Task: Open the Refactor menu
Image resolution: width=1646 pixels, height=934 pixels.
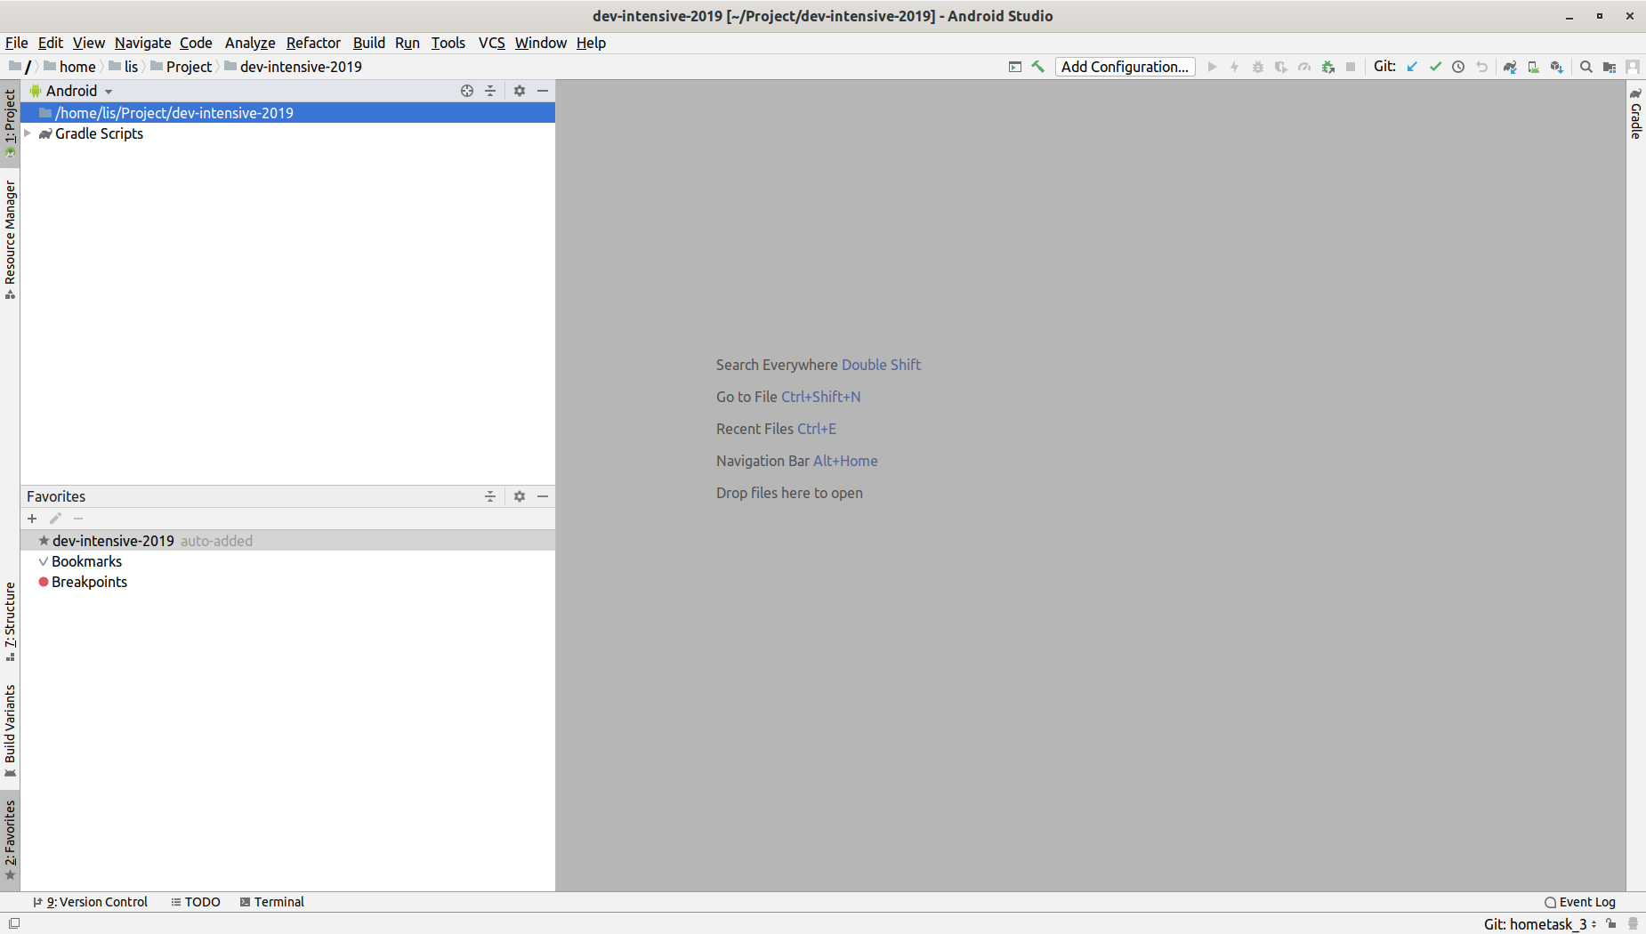Action: [313, 43]
